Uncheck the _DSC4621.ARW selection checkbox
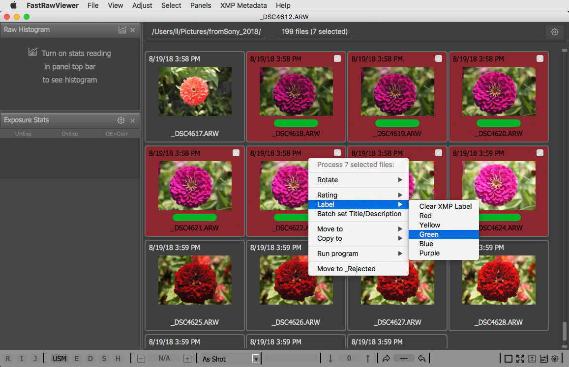Viewport: 569px width, 367px height. [x=236, y=153]
